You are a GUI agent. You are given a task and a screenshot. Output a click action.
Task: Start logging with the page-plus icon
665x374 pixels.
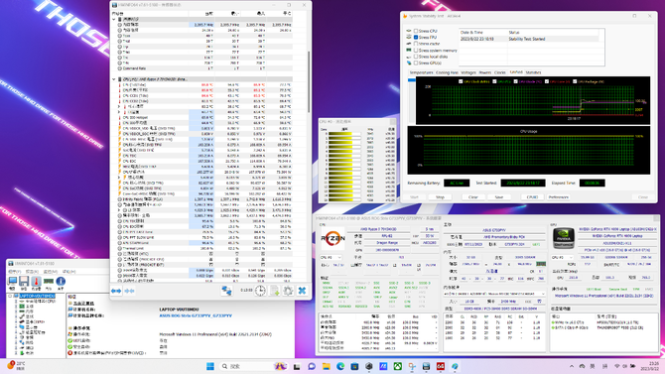tap(274, 291)
